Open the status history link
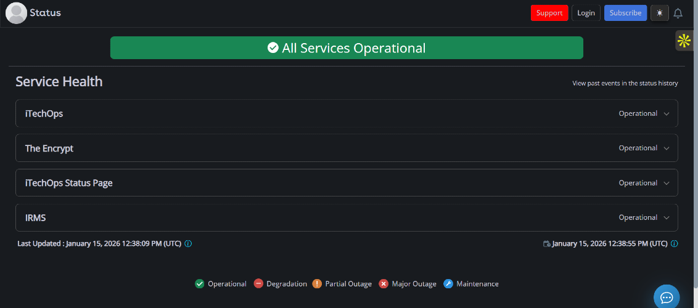 point(625,83)
